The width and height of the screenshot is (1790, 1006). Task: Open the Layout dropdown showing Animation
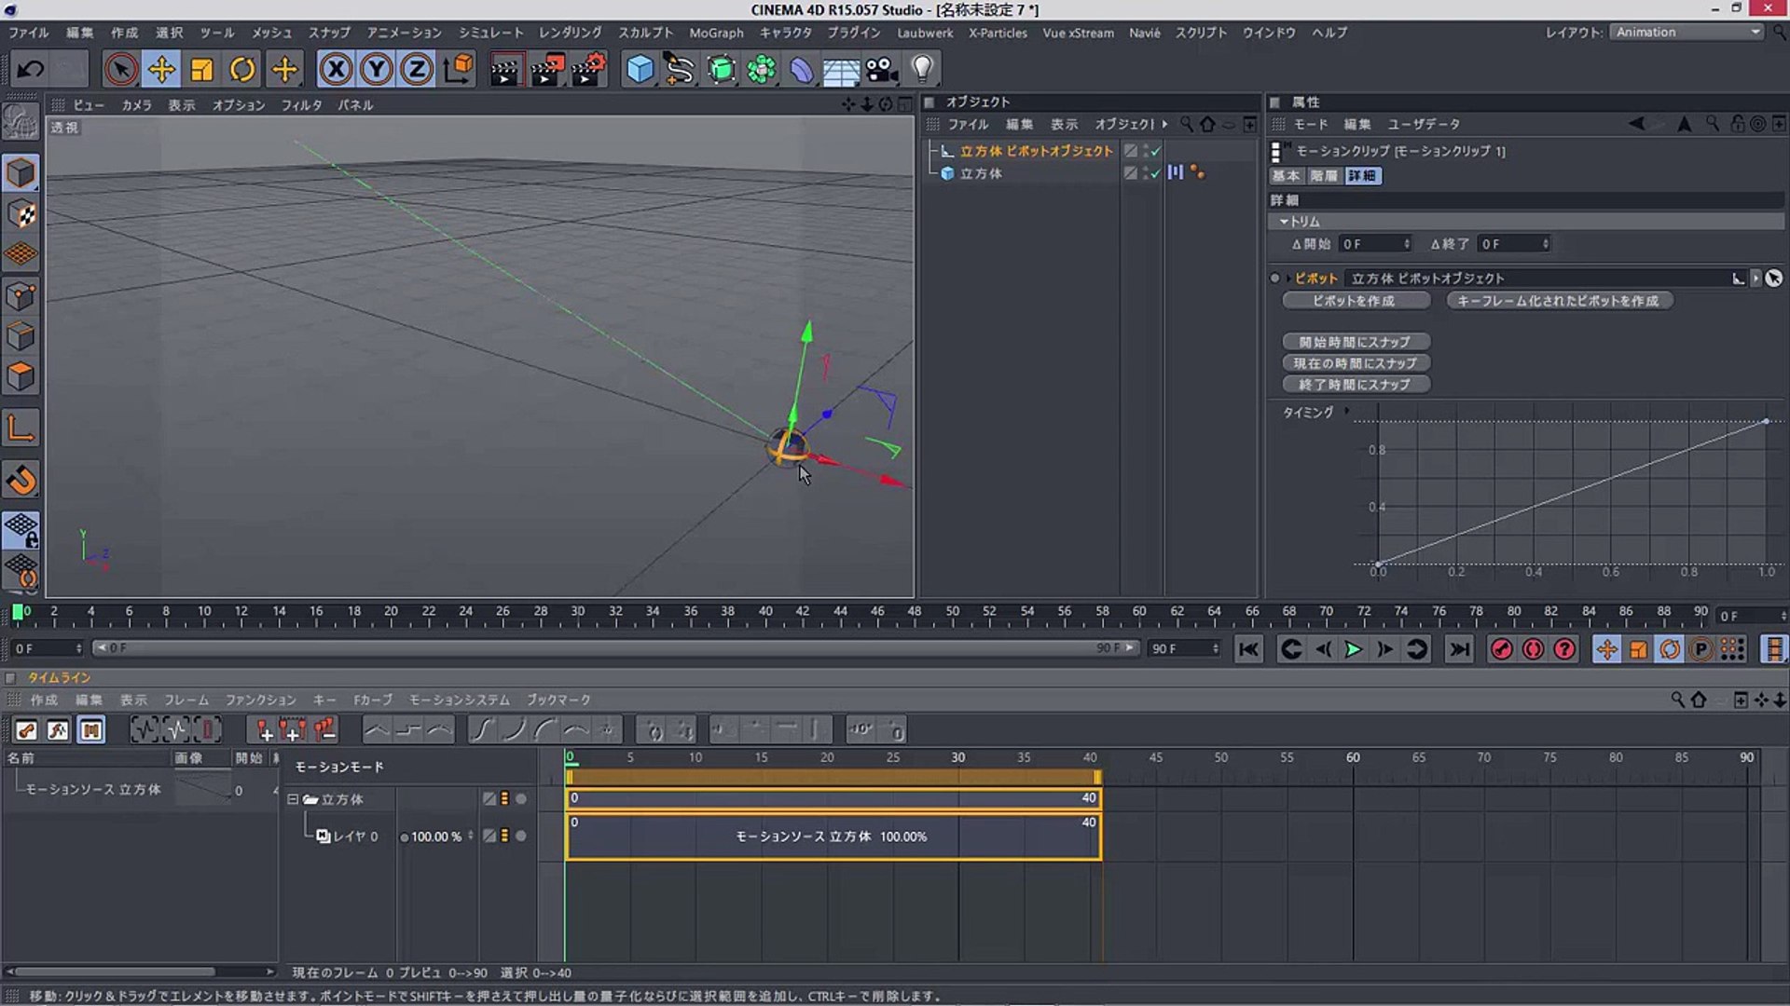tap(1687, 32)
